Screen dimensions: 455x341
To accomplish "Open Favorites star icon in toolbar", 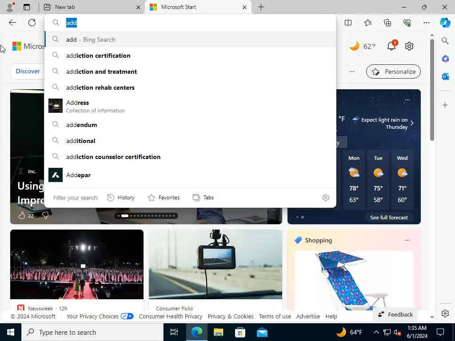I will click(367, 23).
